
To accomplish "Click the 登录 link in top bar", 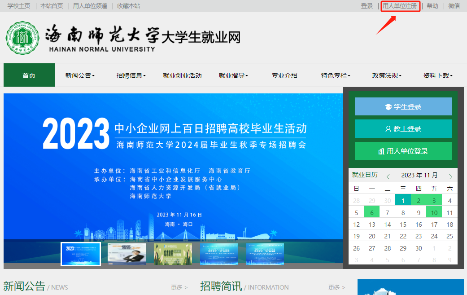I will [367, 6].
